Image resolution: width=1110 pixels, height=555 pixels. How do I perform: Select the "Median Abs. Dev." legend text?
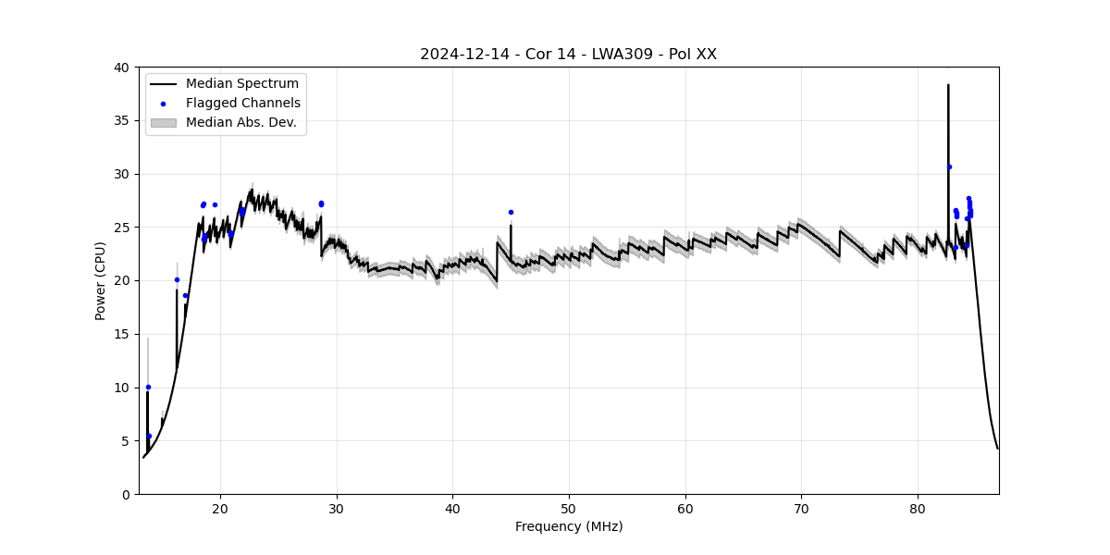(x=240, y=122)
